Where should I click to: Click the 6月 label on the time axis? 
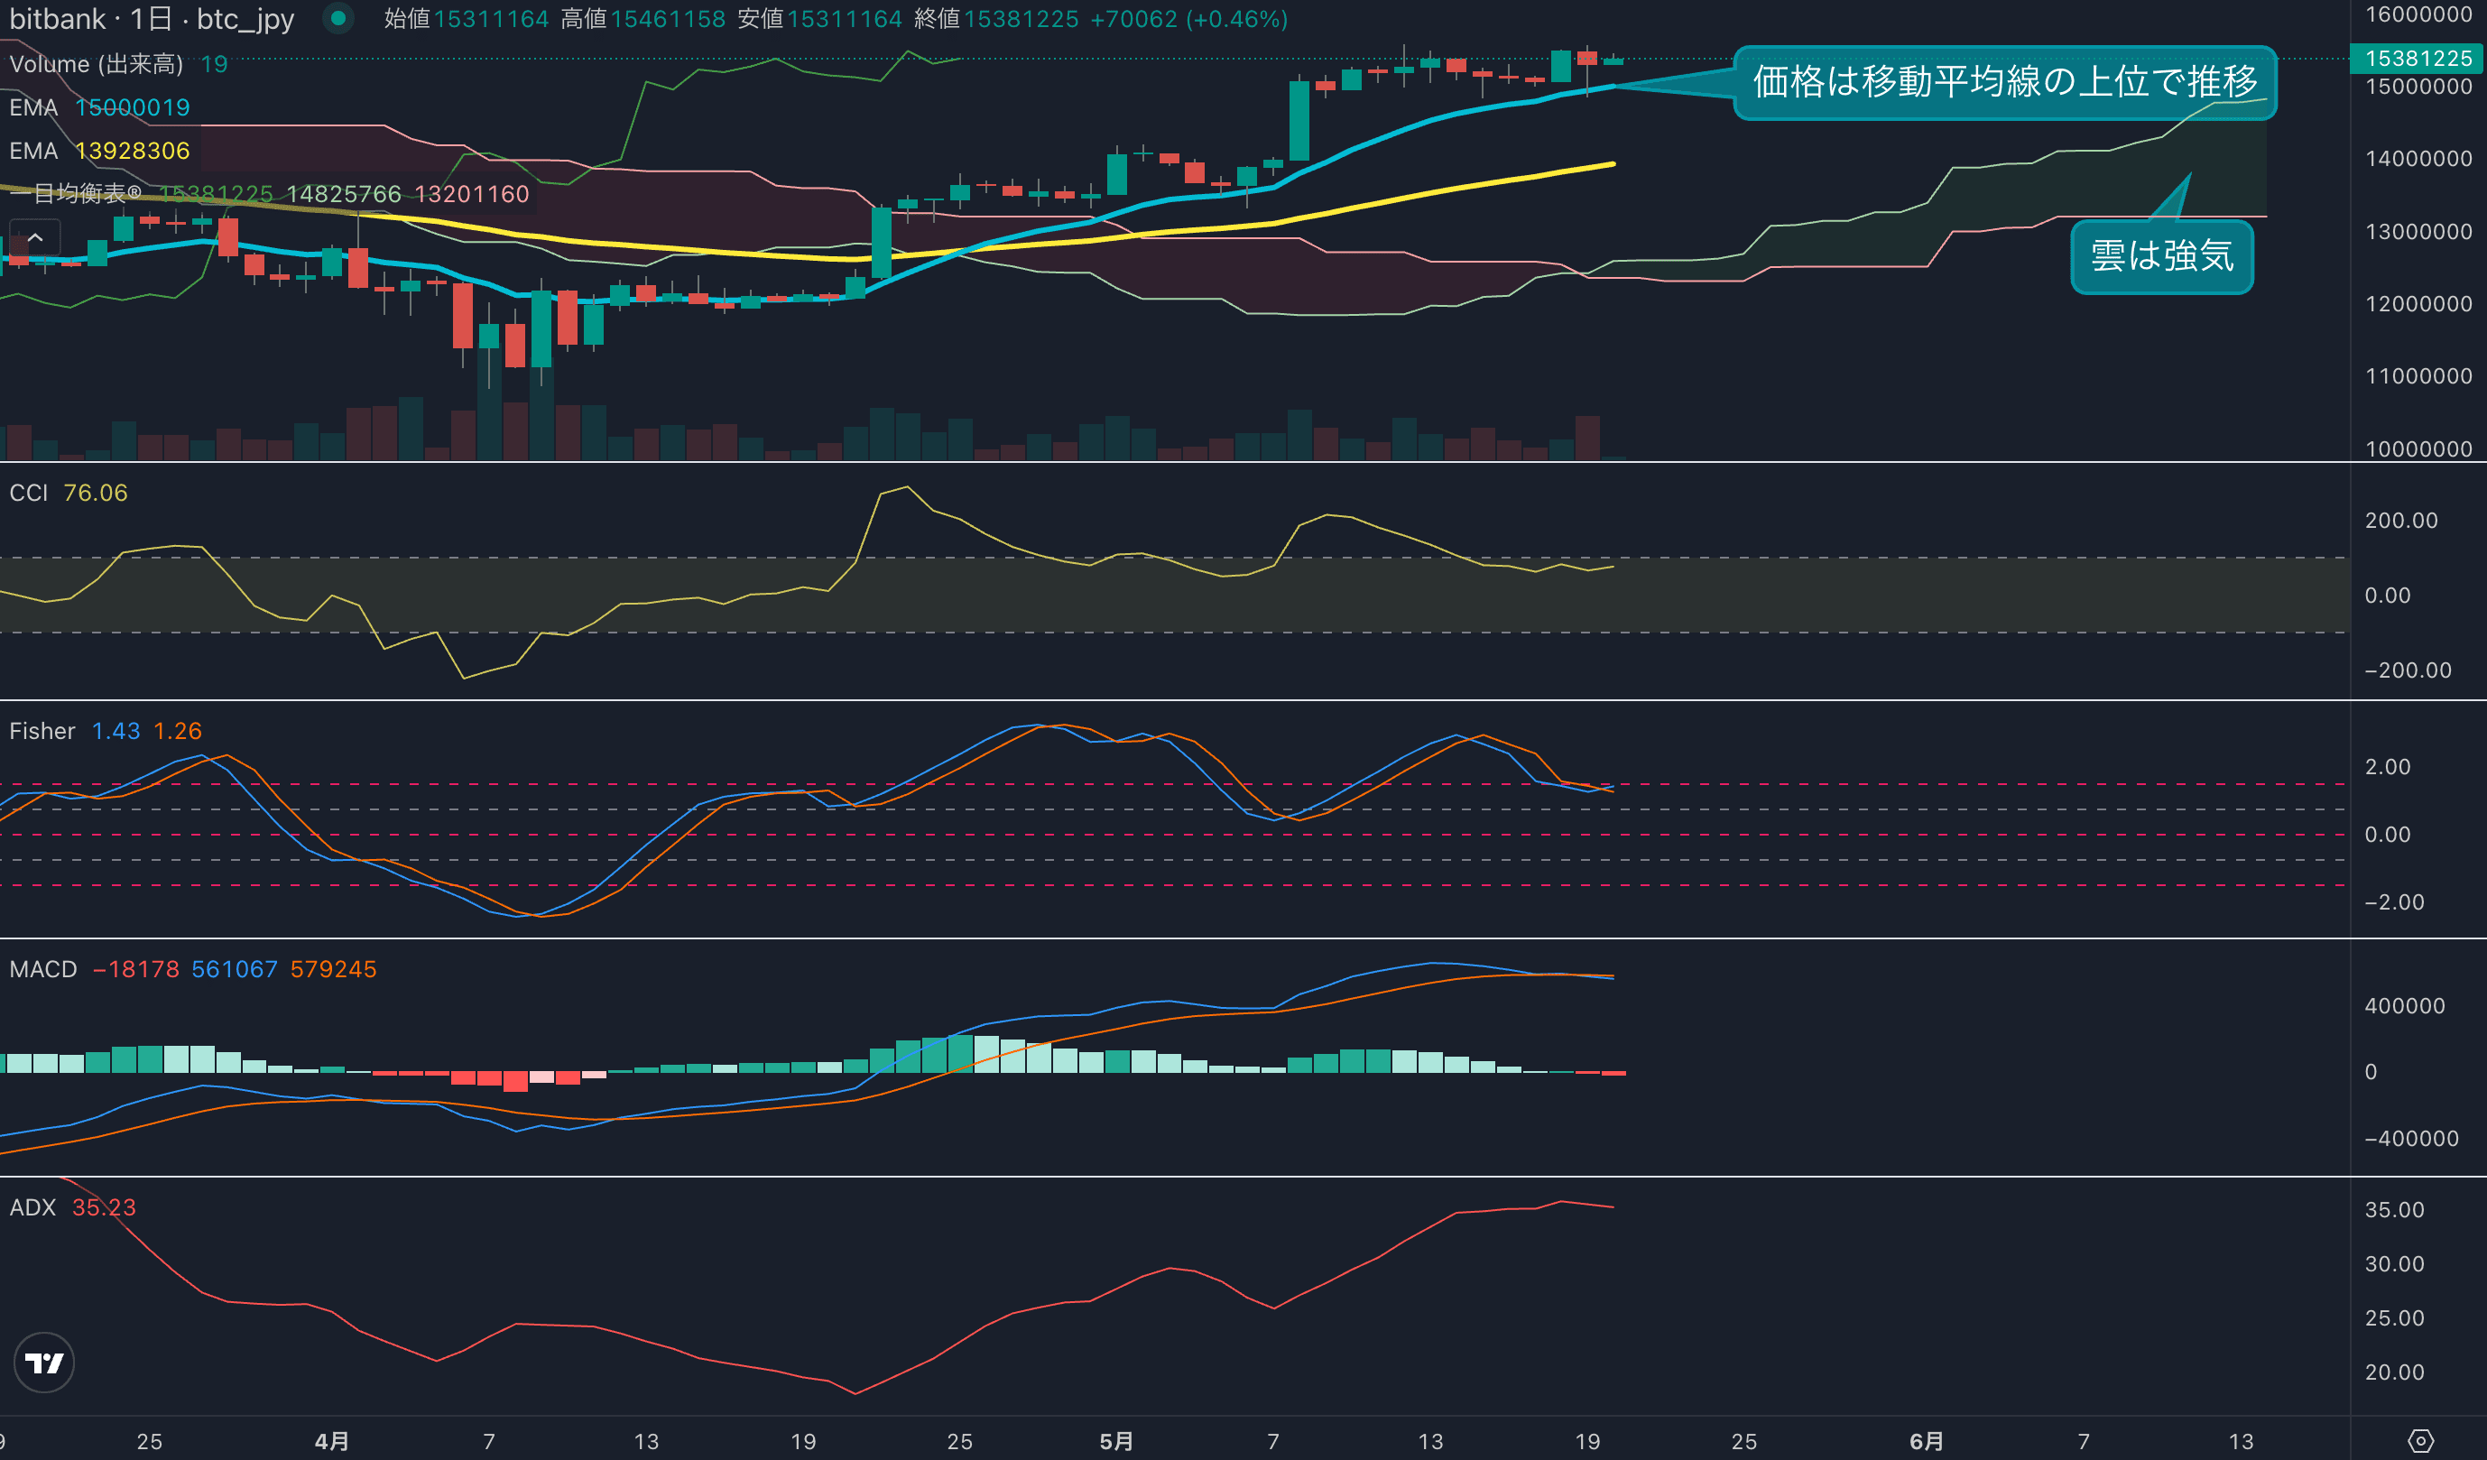(x=1926, y=1441)
